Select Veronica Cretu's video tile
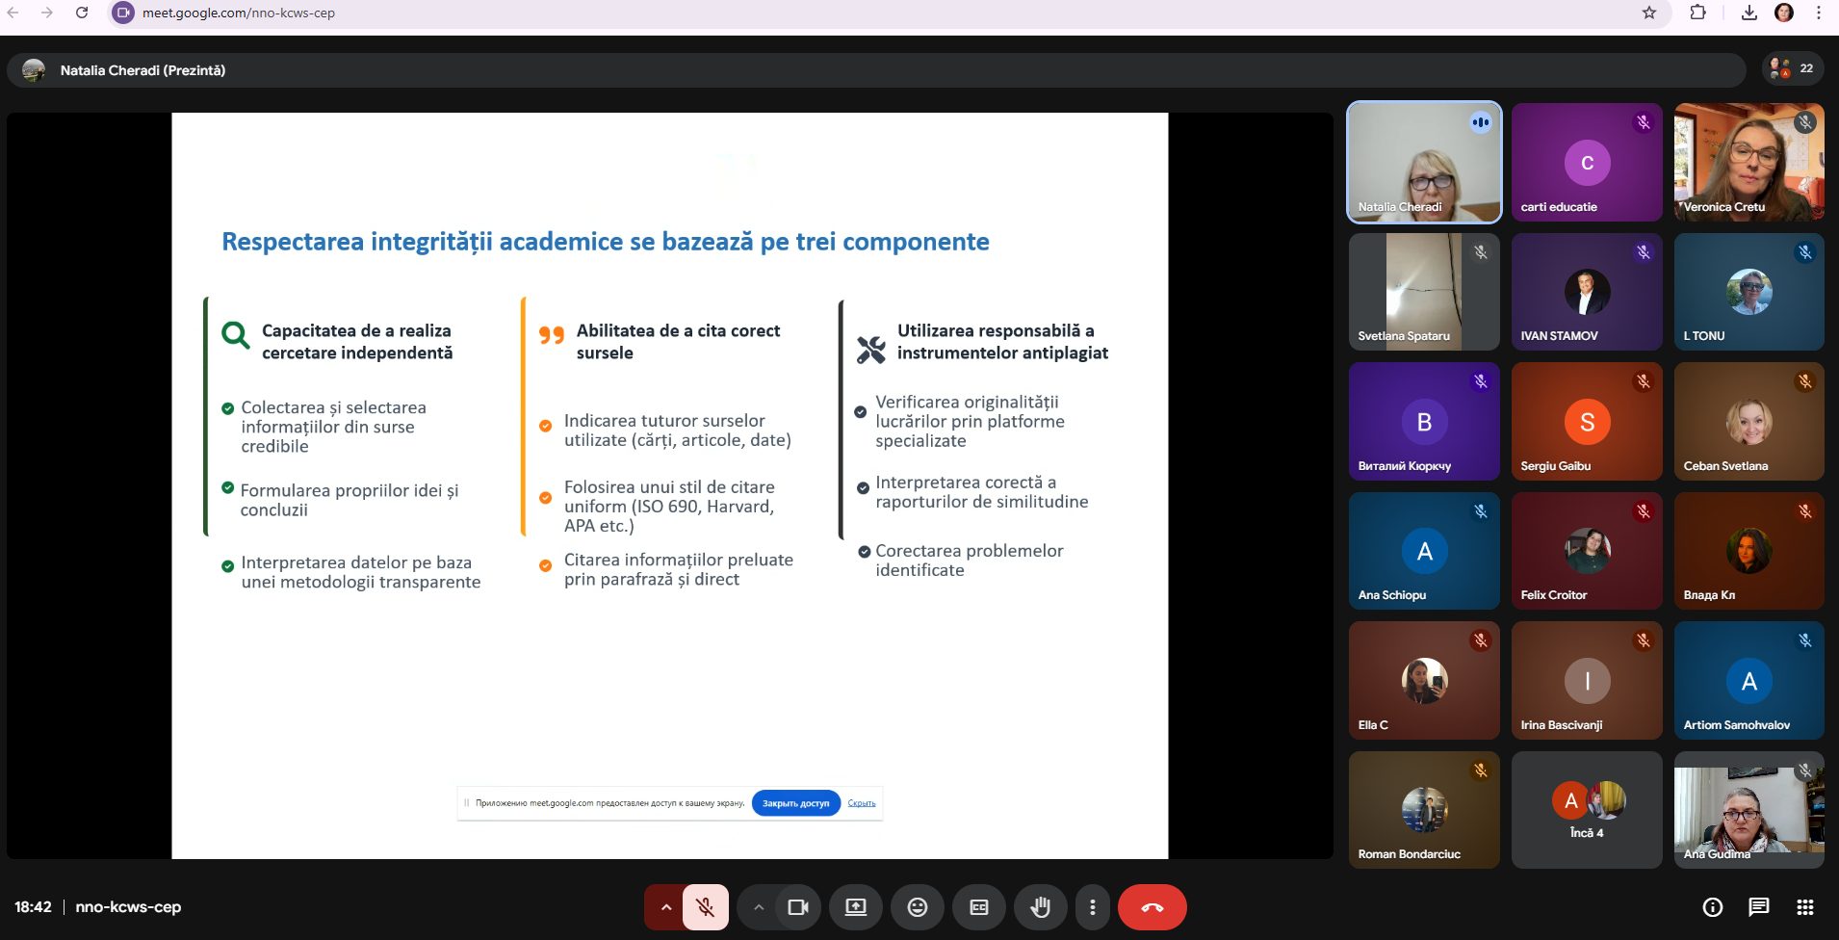The image size is (1839, 940). tap(1748, 162)
